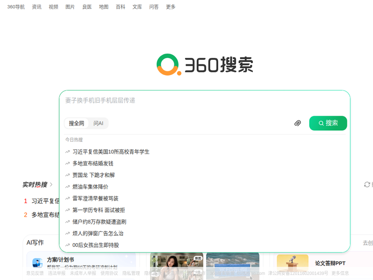This screenshot has height=280, width=373.
Task: Open the 良医 navigation link
Action: pos(87,7)
